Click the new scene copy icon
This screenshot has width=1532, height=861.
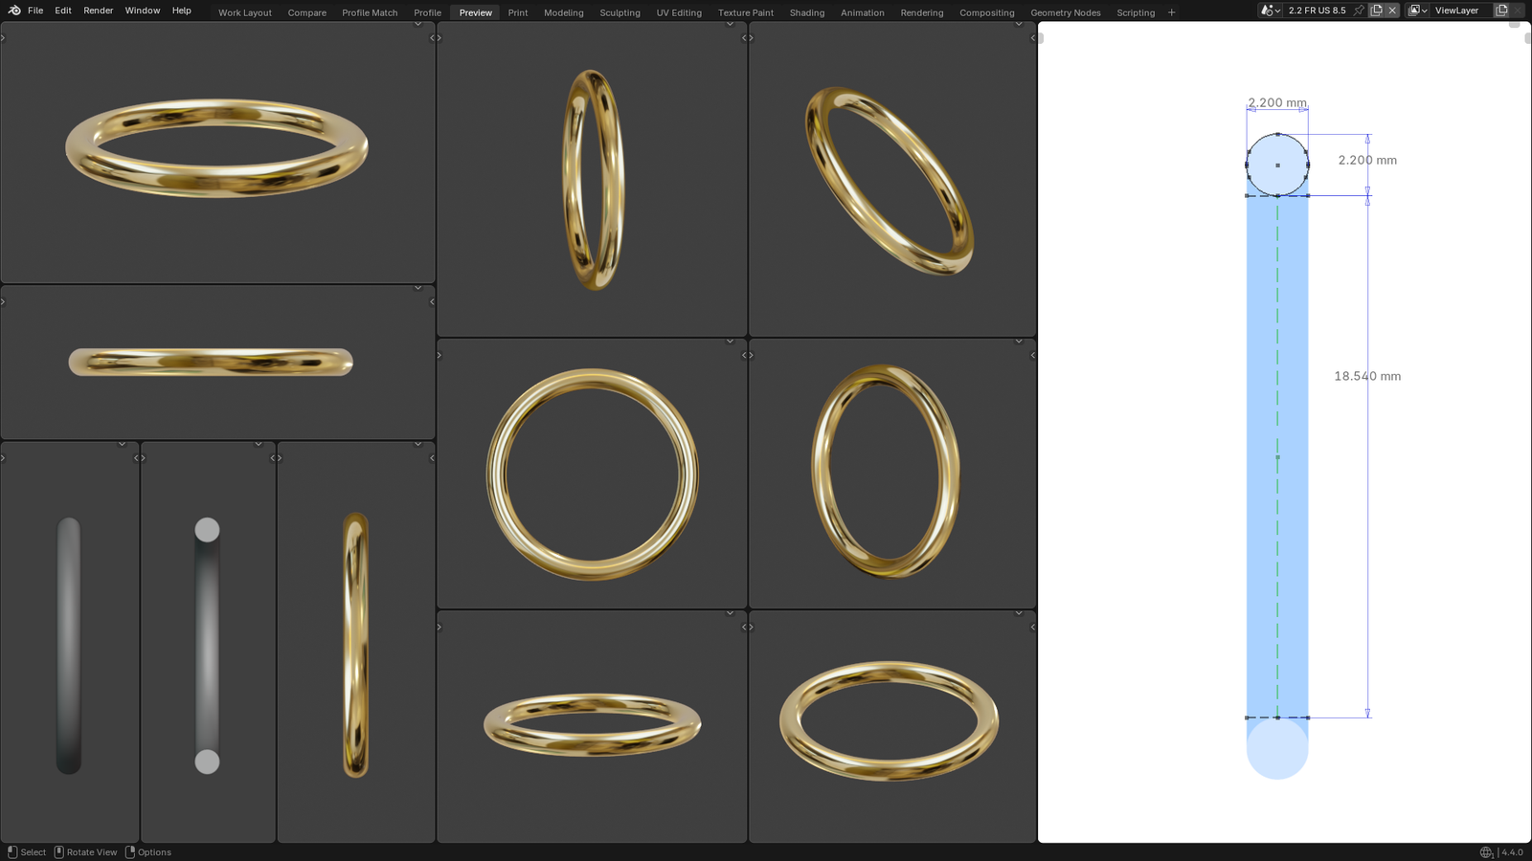(x=1376, y=11)
